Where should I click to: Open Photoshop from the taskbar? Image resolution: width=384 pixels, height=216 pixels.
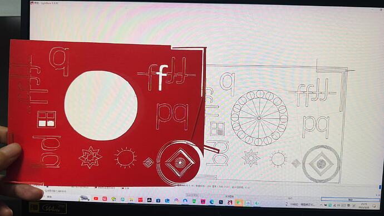pos(221,202)
